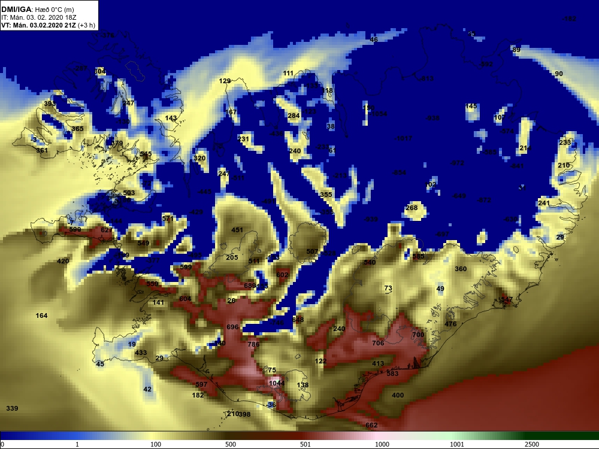This screenshot has width=599, height=449.
Task: Click the map value 627
Action: point(107,230)
